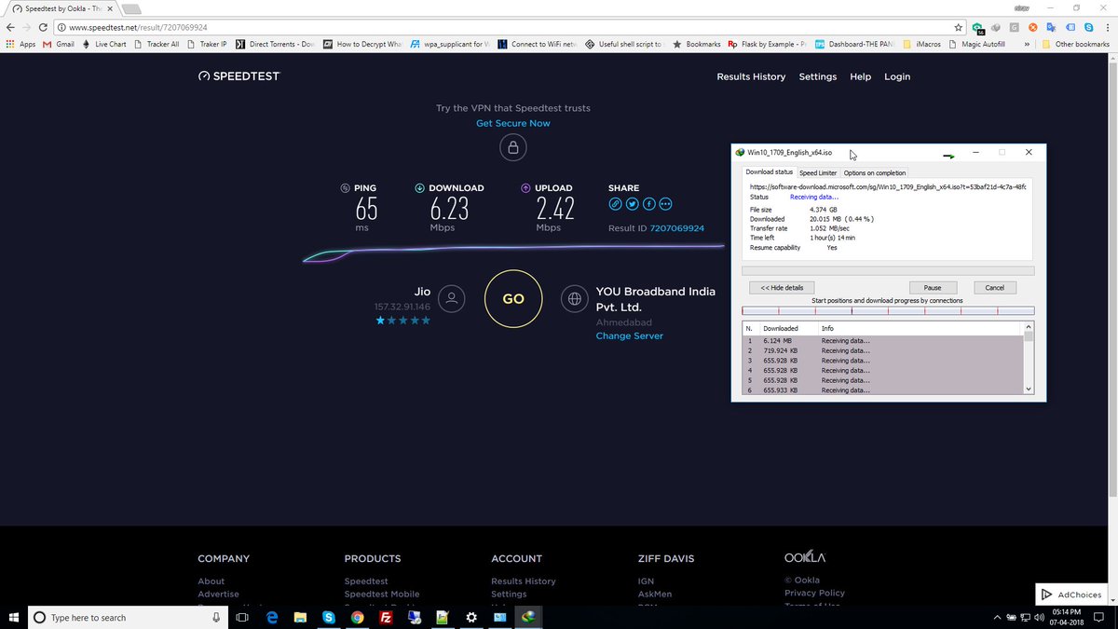Image resolution: width=1118 pixels, height=629 pixels.
Task: Open the new tab button in Chrome
Action: coord(130,8)
